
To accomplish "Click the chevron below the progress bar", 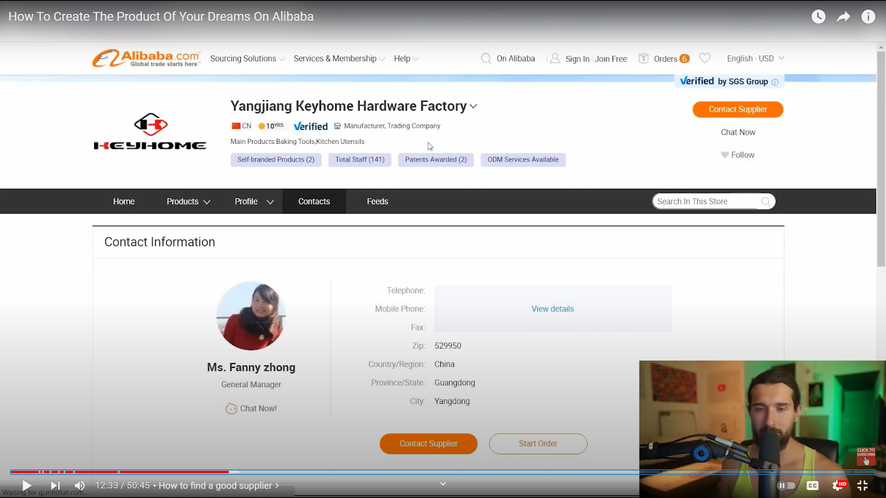I will [443, 484].
